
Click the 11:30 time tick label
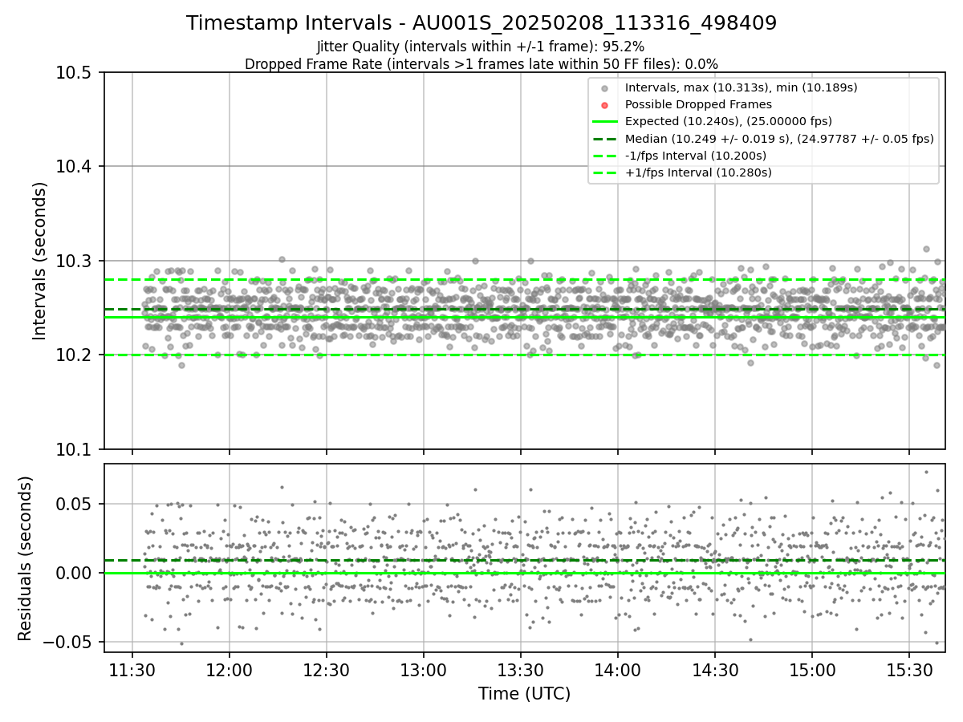132,668
